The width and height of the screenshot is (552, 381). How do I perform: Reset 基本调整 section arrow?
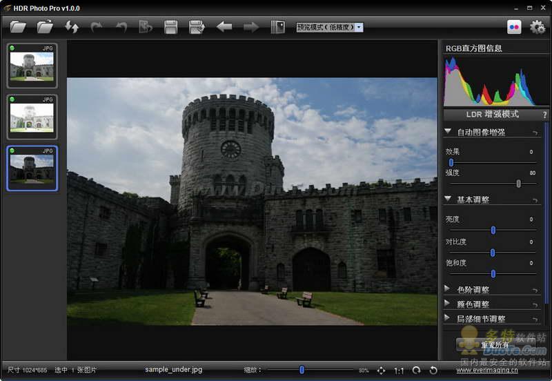tap(535, 200)
